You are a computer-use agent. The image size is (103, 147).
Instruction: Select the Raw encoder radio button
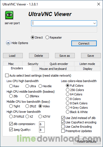click(11, 86)
